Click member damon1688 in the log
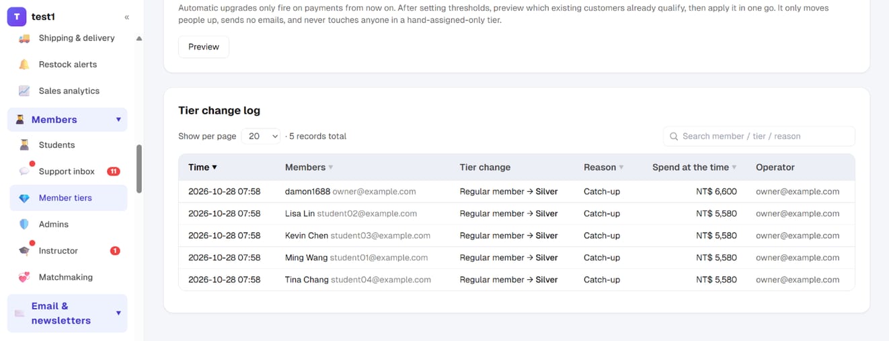Screen dimensions: 889x341 (x=307, y=192)
